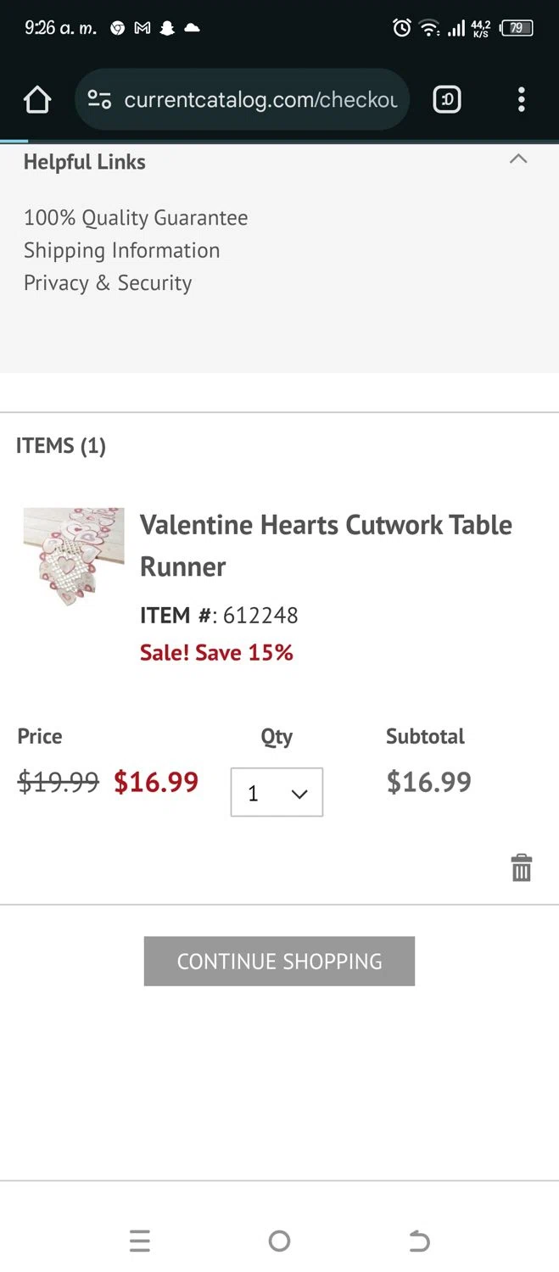Delete the item with trash icon
Viewport: 559px width, 1272px height.
(521, 868)
